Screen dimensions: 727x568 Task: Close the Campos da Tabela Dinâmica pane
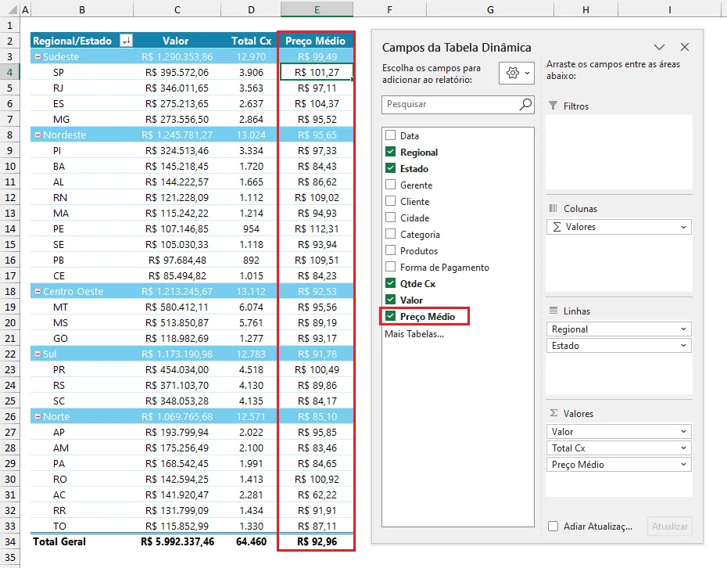[684, 47]
